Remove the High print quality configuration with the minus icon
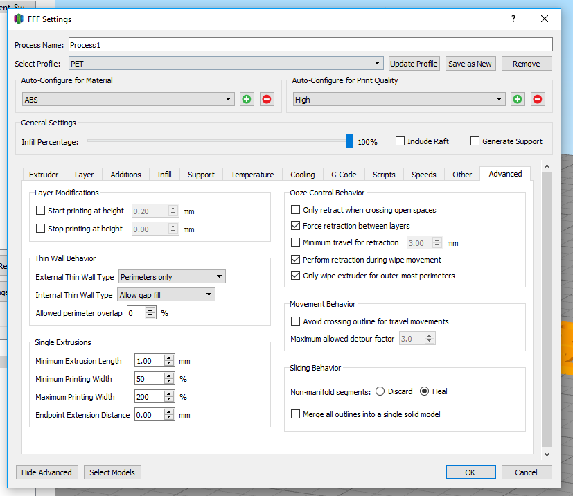Viewport: 573px width, 496px height. click(538, 99)
